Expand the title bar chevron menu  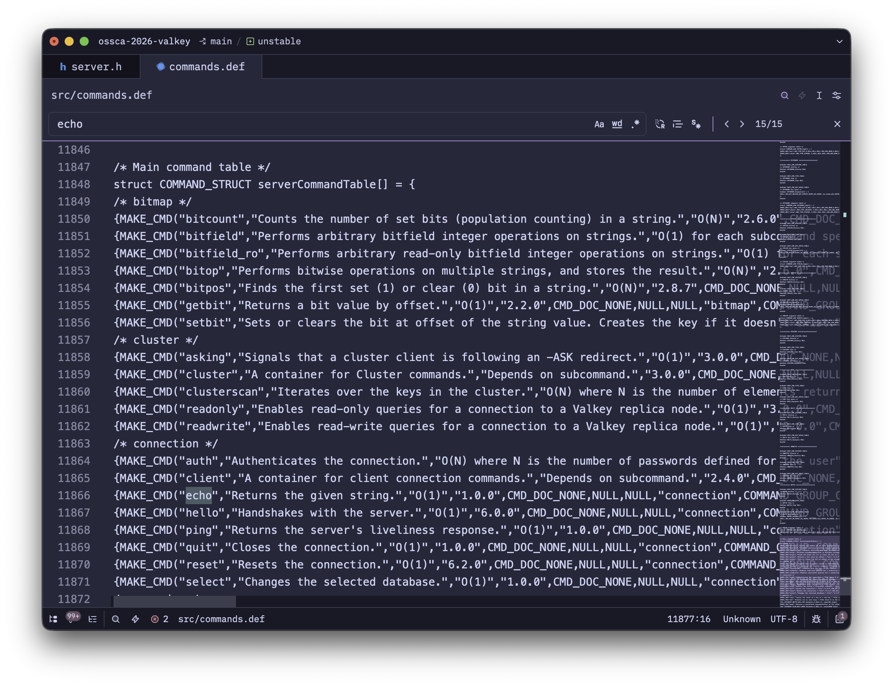tap(839, 41)
